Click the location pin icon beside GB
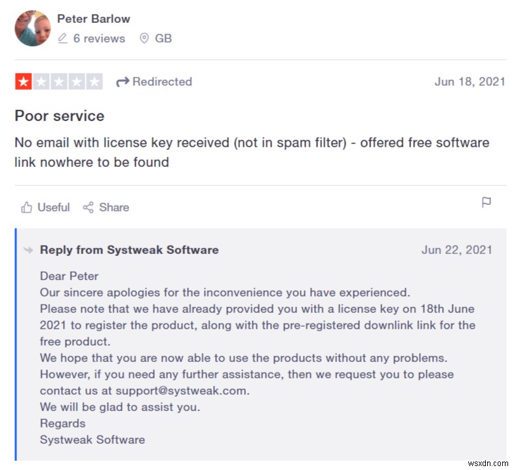The width and height of the screenshot is (516, 470). pos(144,39)
